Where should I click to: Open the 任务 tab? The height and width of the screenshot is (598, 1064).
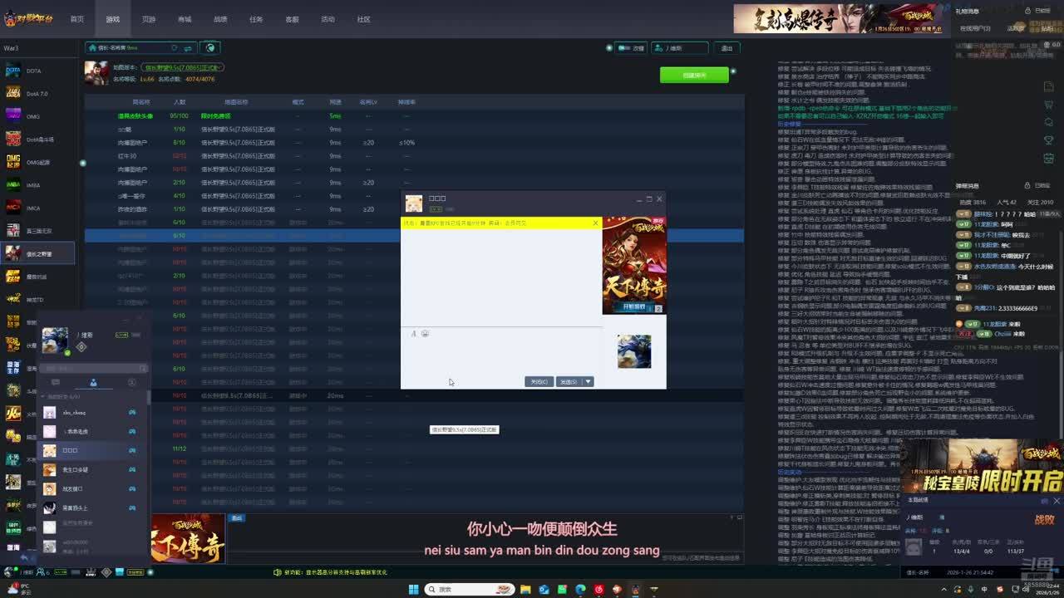tap(256, 19)
